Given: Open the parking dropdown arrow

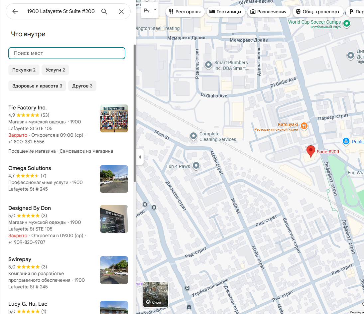Looking at the screenshot, I should tap(155, 10).
